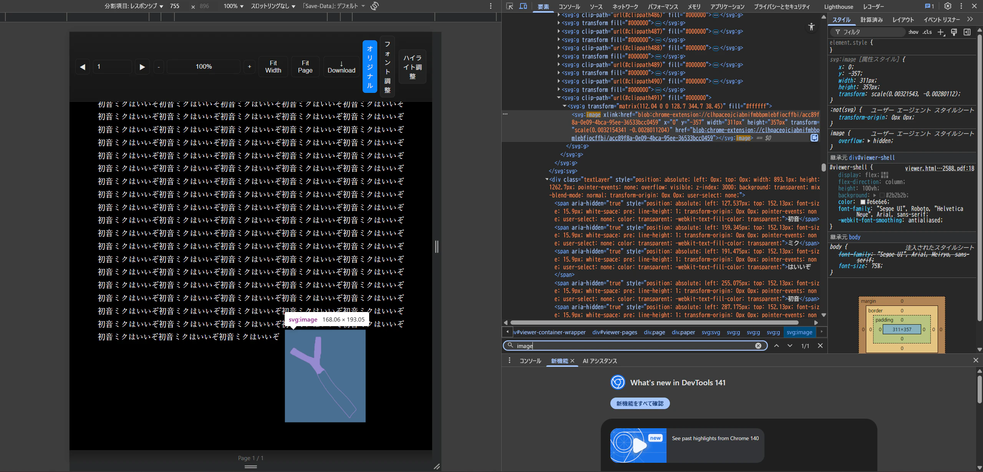Expand the overflow hidden property triangle
Screen dimensions: 983x472
pos(869,141)
